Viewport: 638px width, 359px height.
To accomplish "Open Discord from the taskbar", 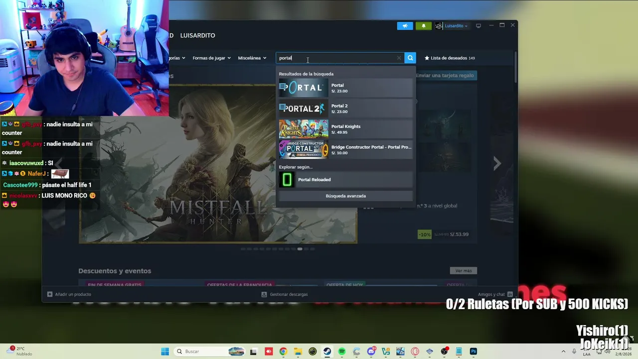I will click(x=371, y=352).
